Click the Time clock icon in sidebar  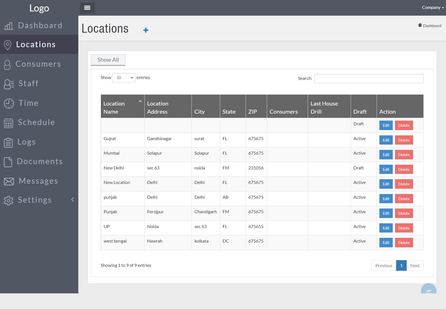coord(9,104)
